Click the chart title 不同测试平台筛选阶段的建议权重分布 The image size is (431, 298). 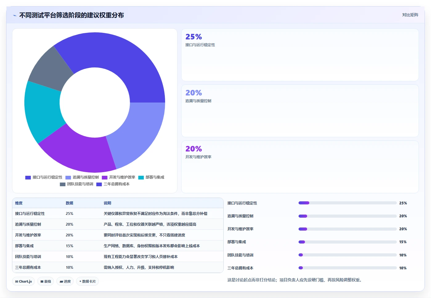[71, 15]
